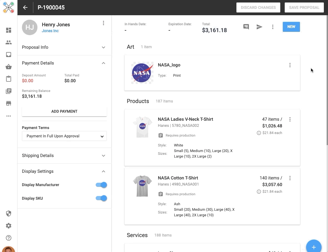Click the back arrow in header
This screenshot has width=328, height=252.
pyautogui.click(x=25, y=7)
